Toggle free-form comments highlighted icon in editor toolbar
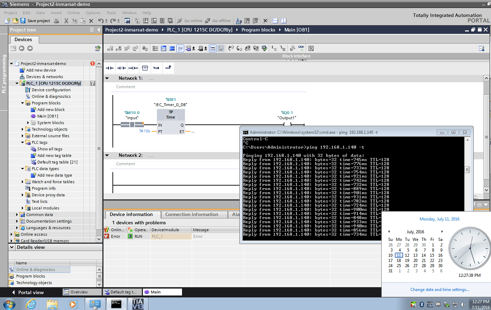 180,48
